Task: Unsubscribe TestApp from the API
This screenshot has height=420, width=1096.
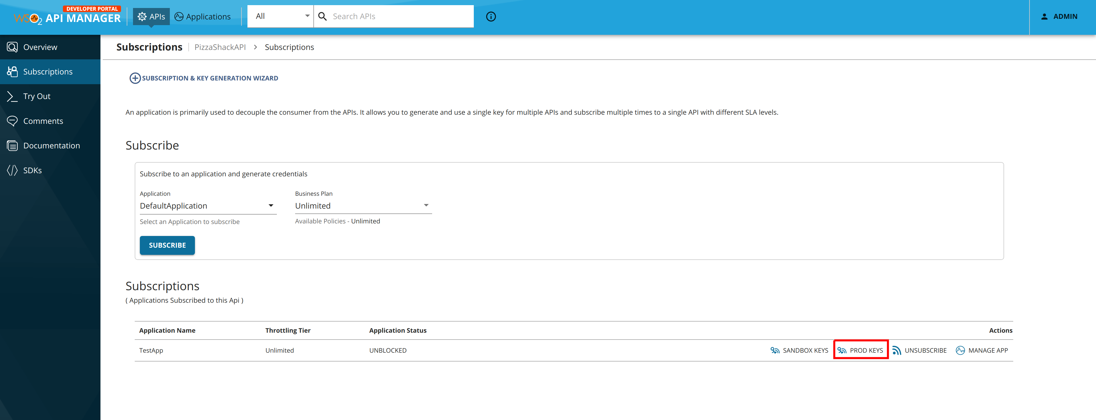Action: [x=919, y=350]
